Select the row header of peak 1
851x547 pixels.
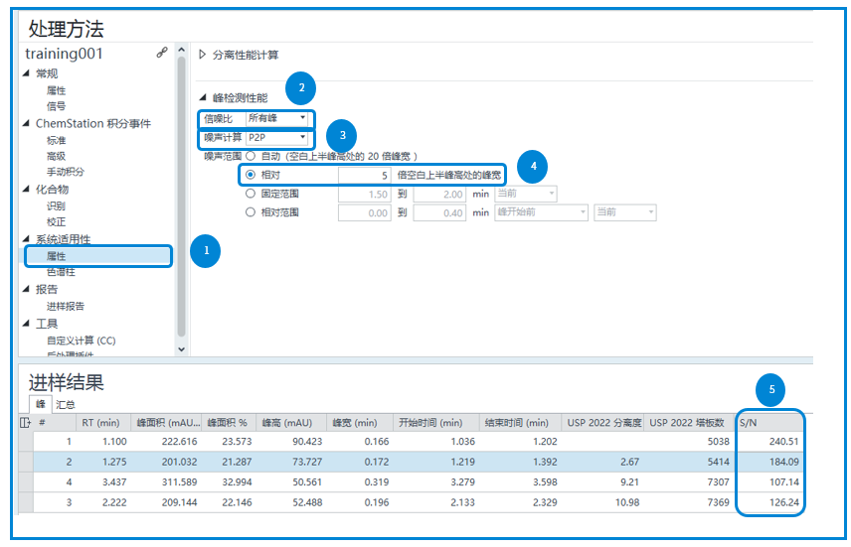coord(26,442)
